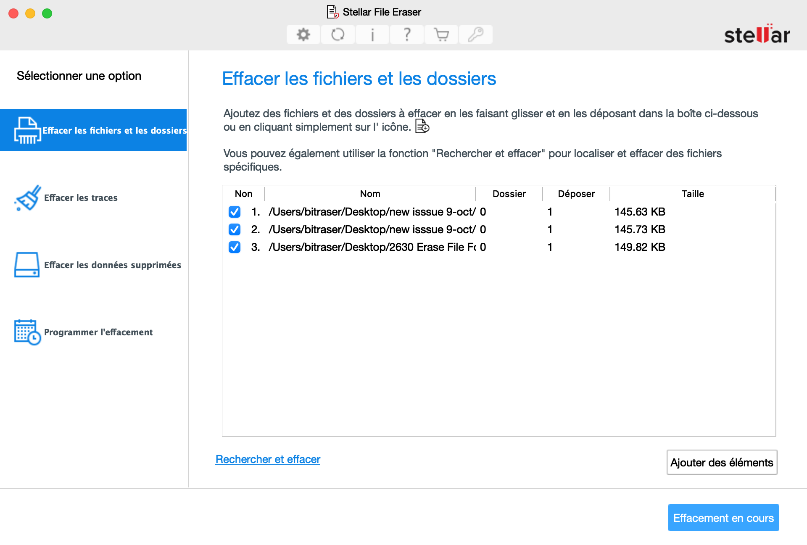Open settings gear in toolbar
The image size is (807, 545).
tap(303, 34)
